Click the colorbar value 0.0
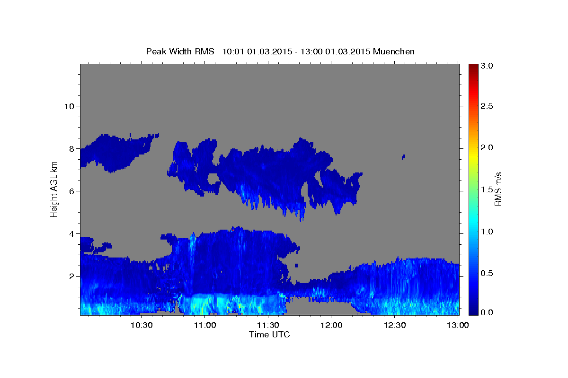The height and width of the screenshot is (378, 568). (x=487, y=312)
